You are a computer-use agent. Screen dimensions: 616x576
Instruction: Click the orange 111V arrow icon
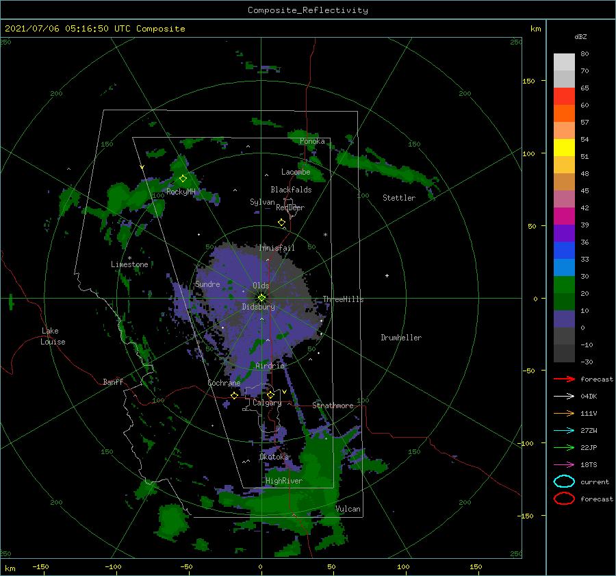[x=564, y=413]
